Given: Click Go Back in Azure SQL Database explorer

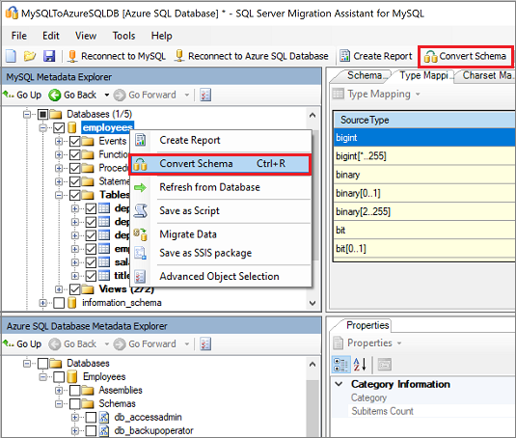Looking at the screenshot, I should click(x=72, y=344).
